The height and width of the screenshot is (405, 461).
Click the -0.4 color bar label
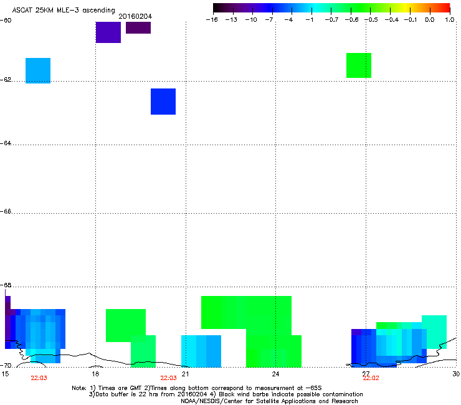pos(392,20)
